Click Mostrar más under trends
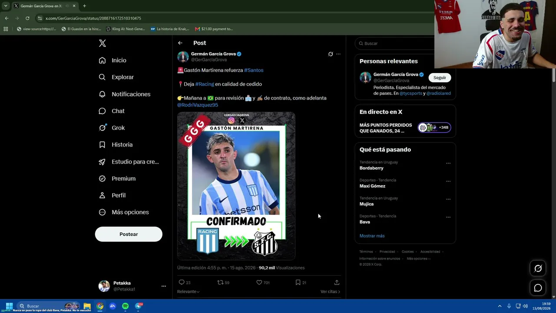This screenshot has width=556, height=313. pyautogui.click(x=372, y=236)
